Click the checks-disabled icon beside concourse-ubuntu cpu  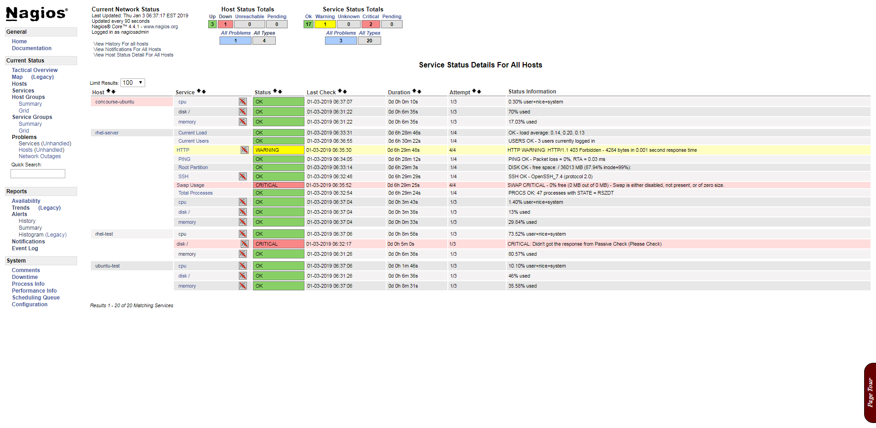pos(243,102)
